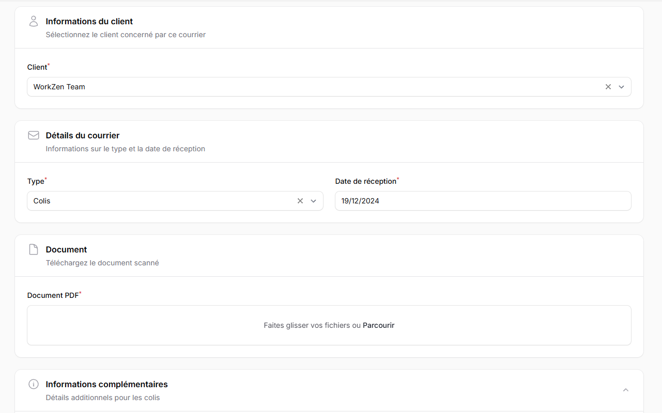Open the Client dropdown list
This screenshot has width=662, height=413.
pos(621,87)
